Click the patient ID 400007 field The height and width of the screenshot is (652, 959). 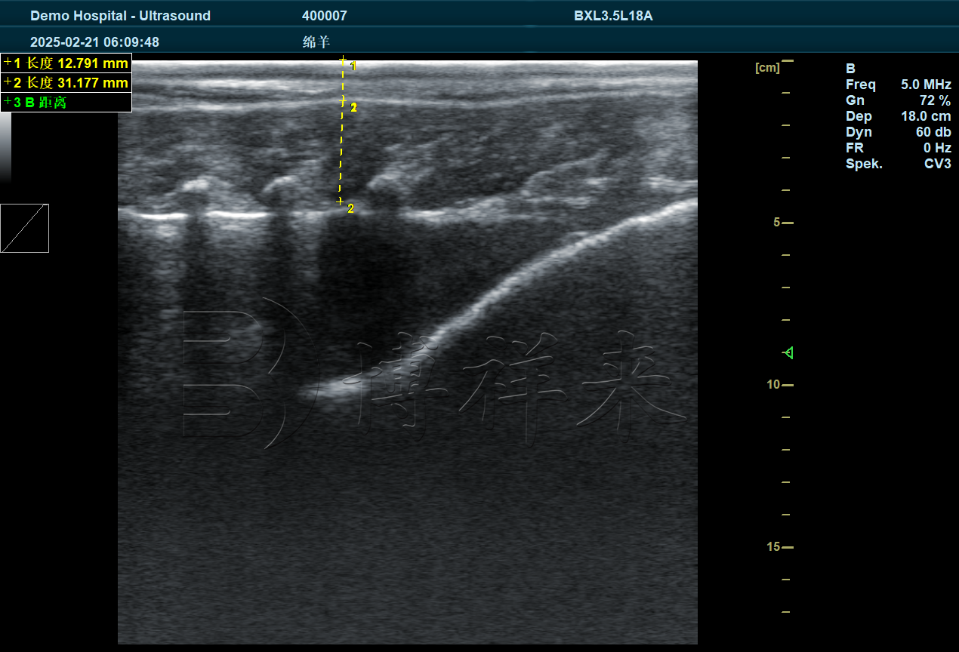pos(325,16)
